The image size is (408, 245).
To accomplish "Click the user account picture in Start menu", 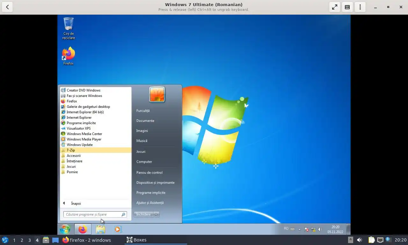I will (157, 94).
